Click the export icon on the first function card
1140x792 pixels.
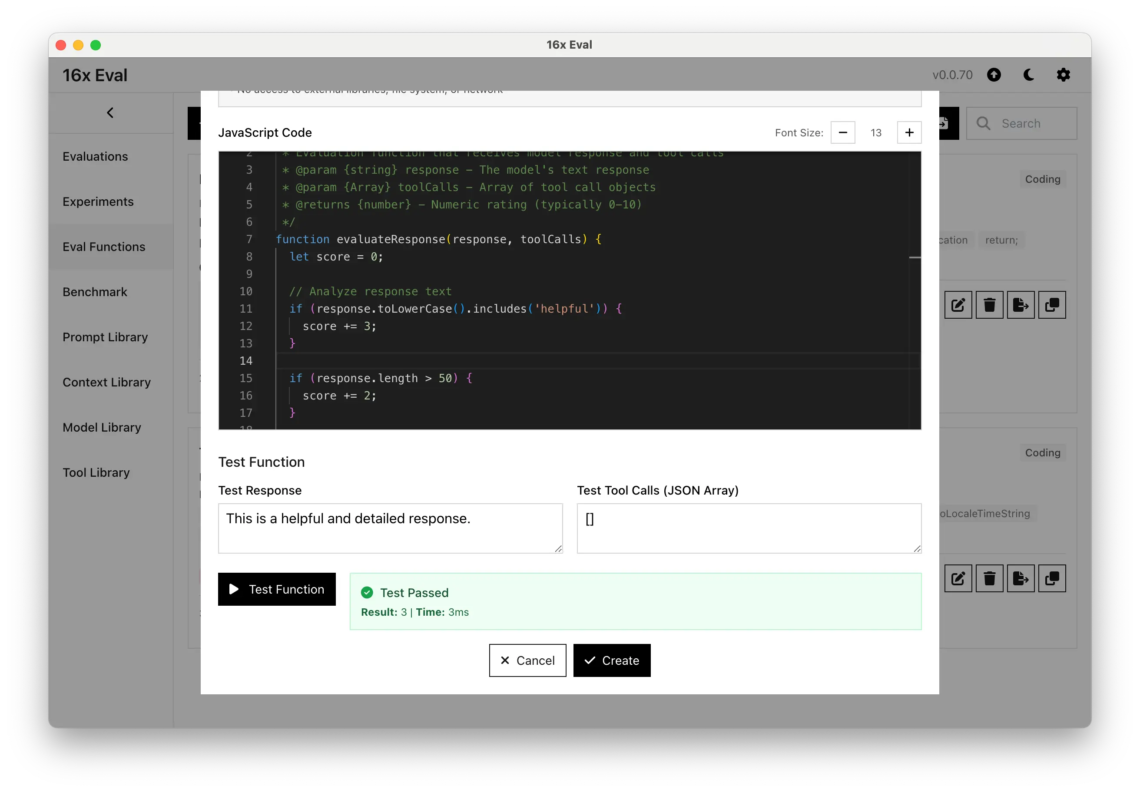coord(1021,305)
